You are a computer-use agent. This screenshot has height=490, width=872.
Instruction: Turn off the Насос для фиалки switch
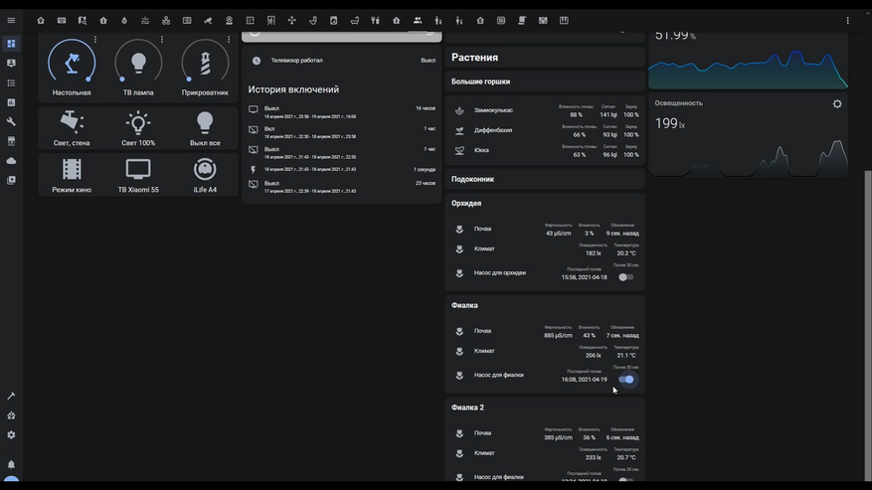(625, 379)
